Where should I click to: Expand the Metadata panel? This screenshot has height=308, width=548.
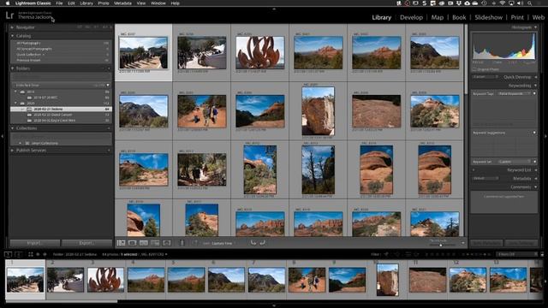(536, 179)
